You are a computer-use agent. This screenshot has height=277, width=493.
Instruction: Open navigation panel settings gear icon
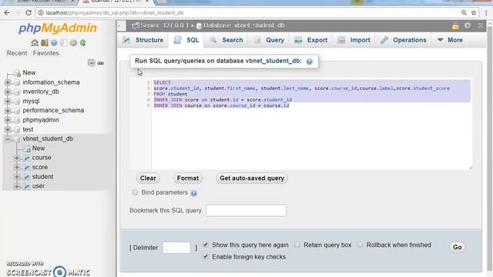[x=73, y=43]
